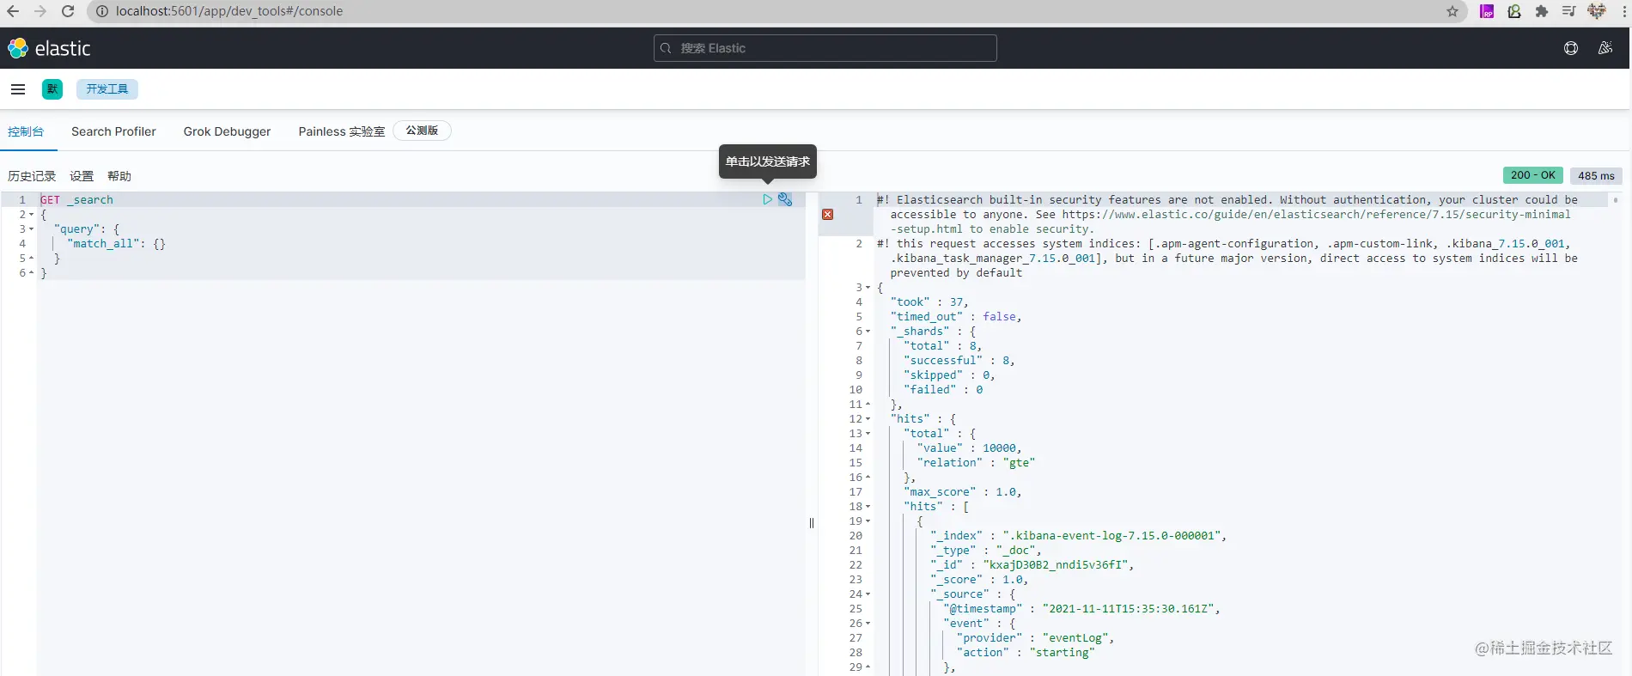This screenshot has height=676, width=1632.
Task: Switch to the Painless 实验室 tab
Action: (341, 131)
